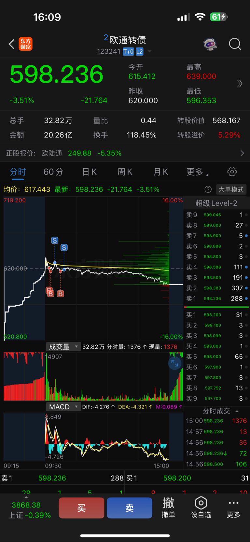Tap the cellular signal bars icon
The image size is (250, 542).
[184, 17]
